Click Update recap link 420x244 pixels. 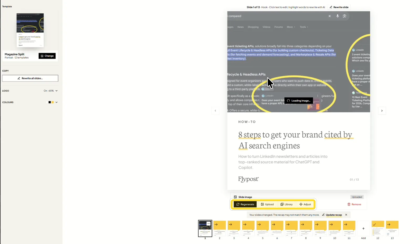(332, 215)
